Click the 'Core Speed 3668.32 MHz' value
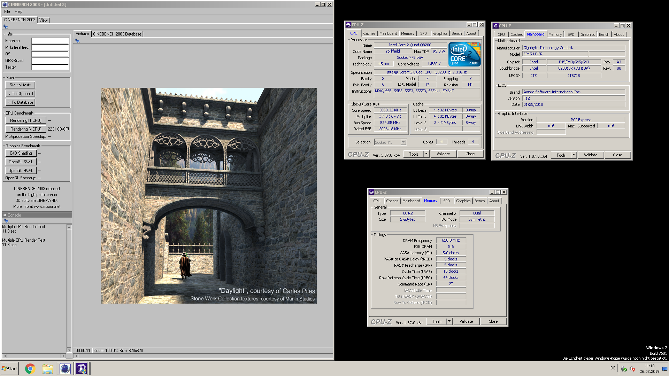Image resolution: width=669 pixels, height=376 pixels. 390,110
